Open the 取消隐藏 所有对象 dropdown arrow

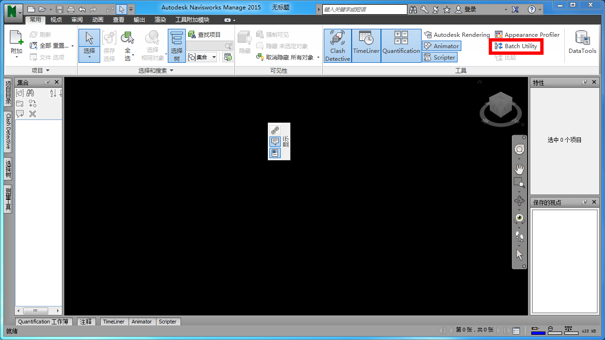[x=318, y=58]
